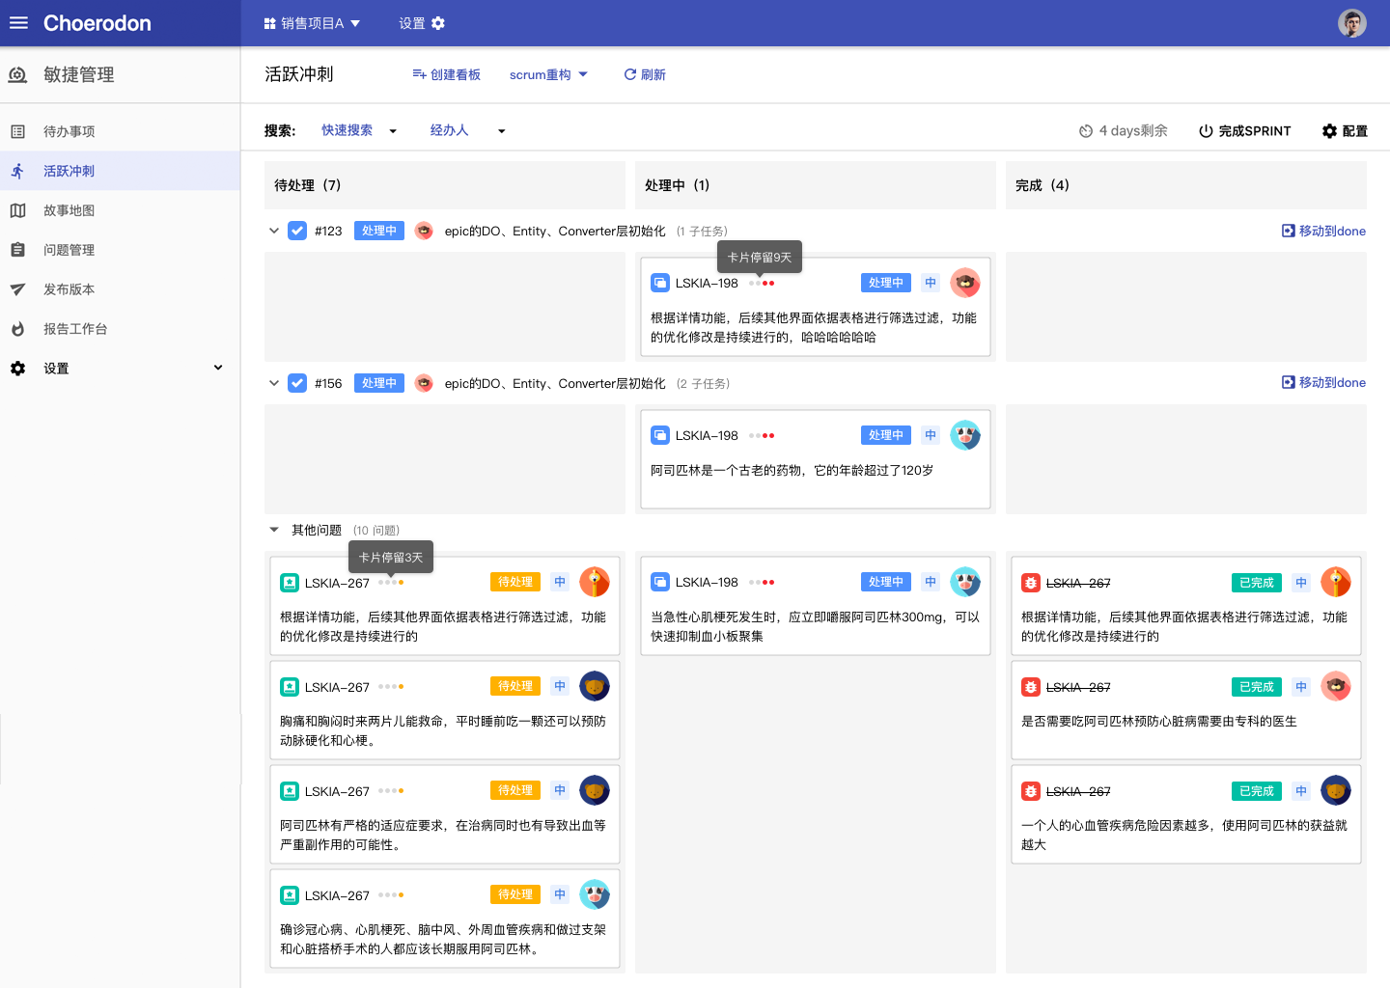Click the 处理中 tag beside #123

tap(379, 231)
